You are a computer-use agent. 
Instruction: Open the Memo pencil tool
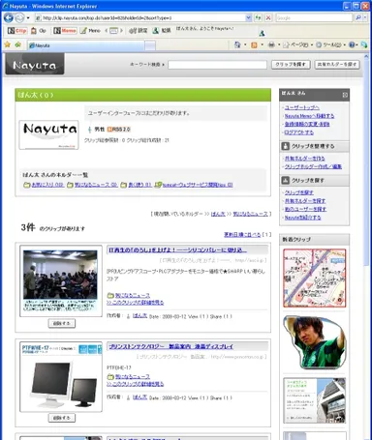coord(90,31)
